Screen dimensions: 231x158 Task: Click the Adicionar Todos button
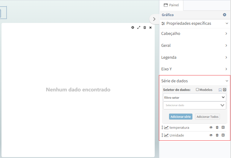207,117
